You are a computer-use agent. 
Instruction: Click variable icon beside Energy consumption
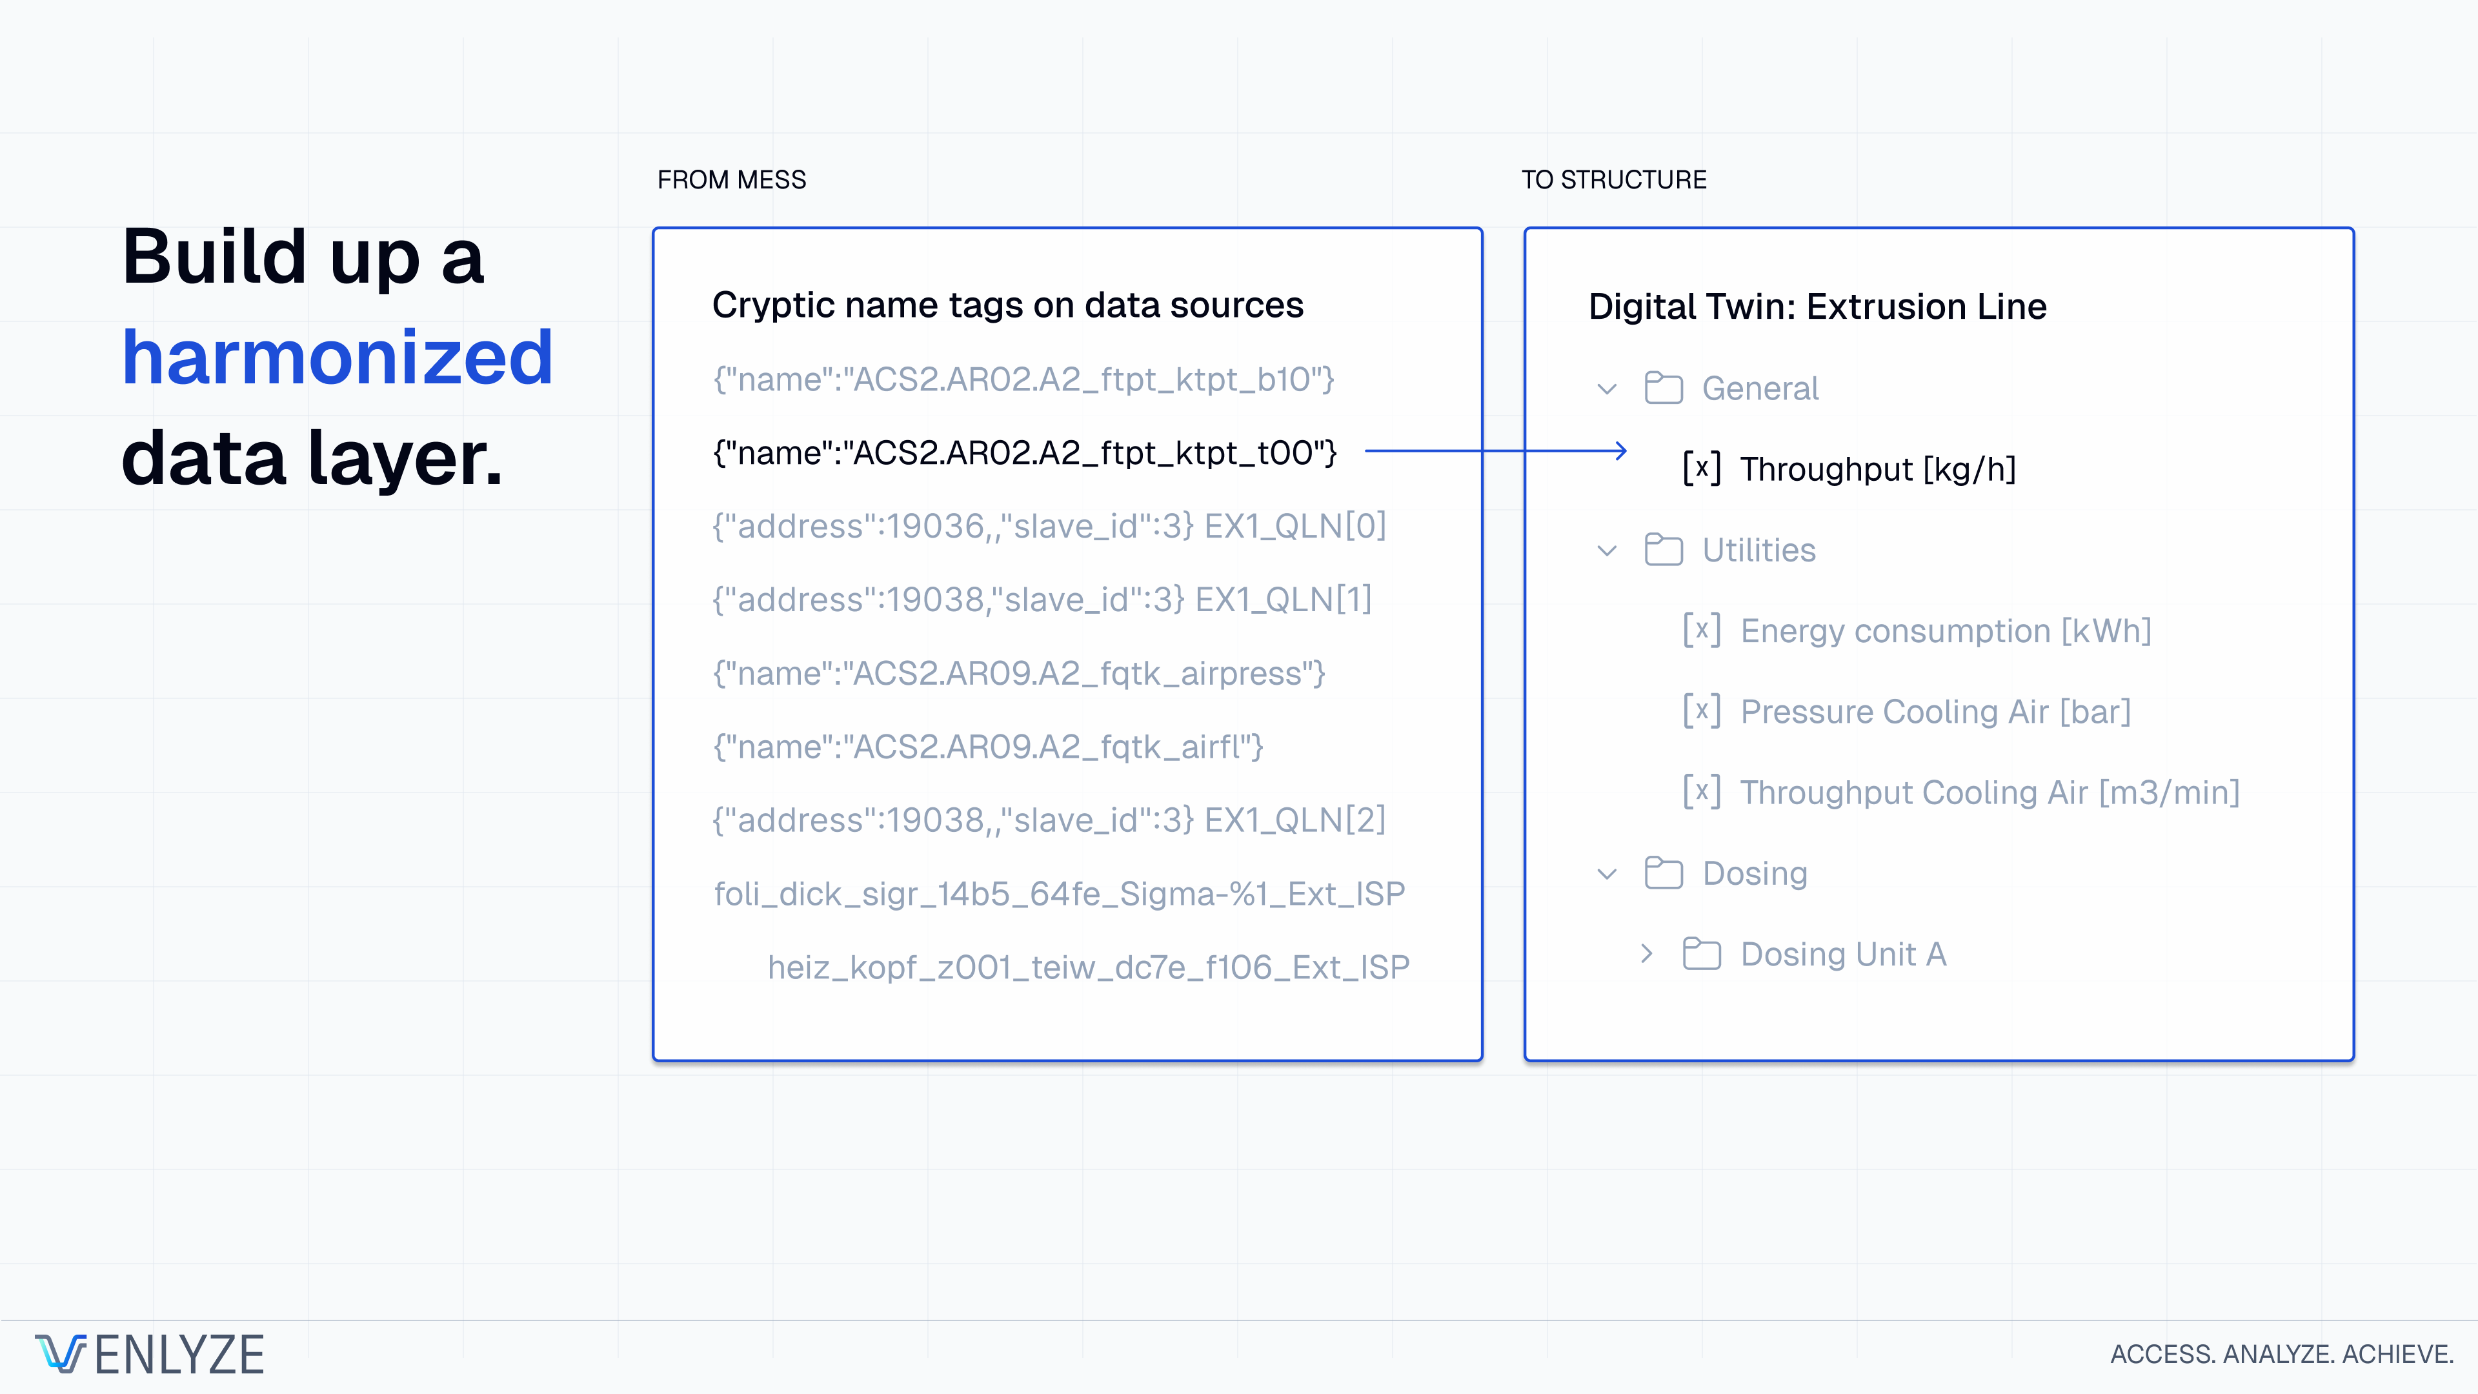pos(1701,630)
